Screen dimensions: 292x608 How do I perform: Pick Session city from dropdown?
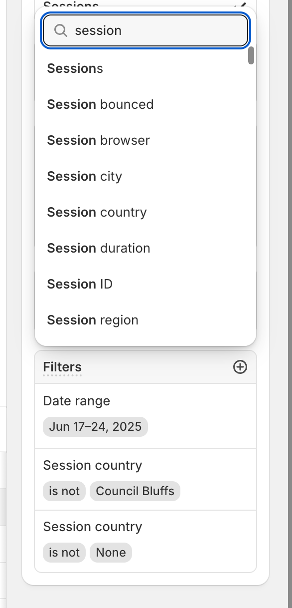tap(146, 176)
